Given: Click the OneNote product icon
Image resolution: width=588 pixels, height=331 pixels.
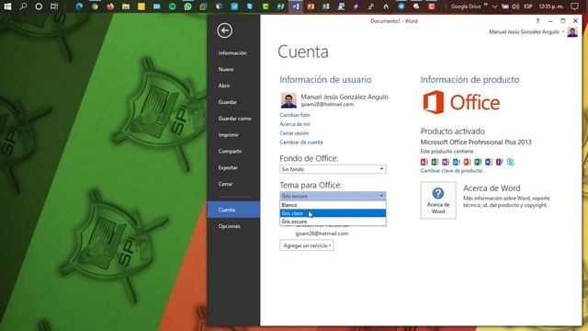Looking at the screenshot, I should (x=446, y=162).
